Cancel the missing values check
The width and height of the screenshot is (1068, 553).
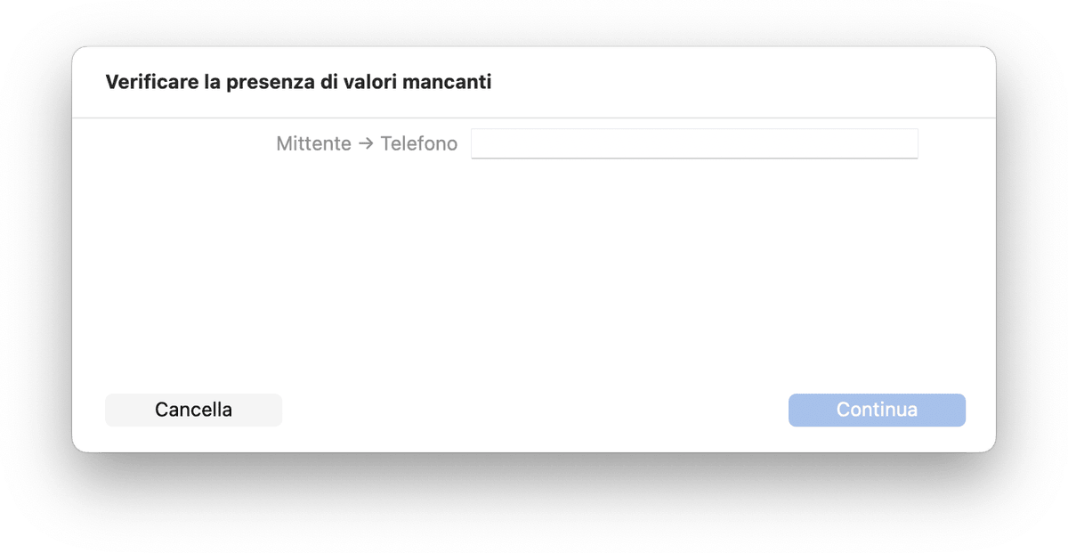tap(193, 411)
